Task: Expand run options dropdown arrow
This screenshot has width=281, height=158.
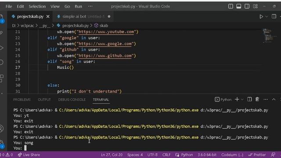Action: 267,17
